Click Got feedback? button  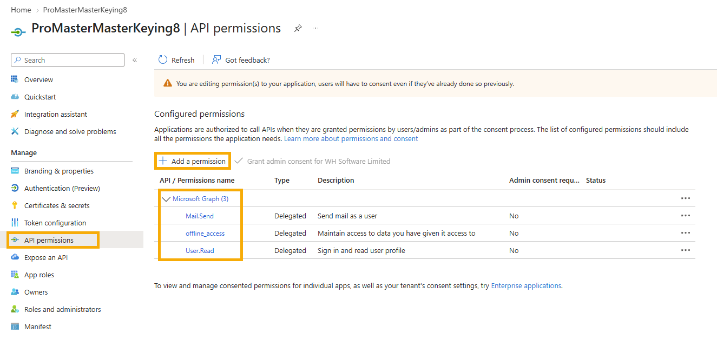(241, 60)
